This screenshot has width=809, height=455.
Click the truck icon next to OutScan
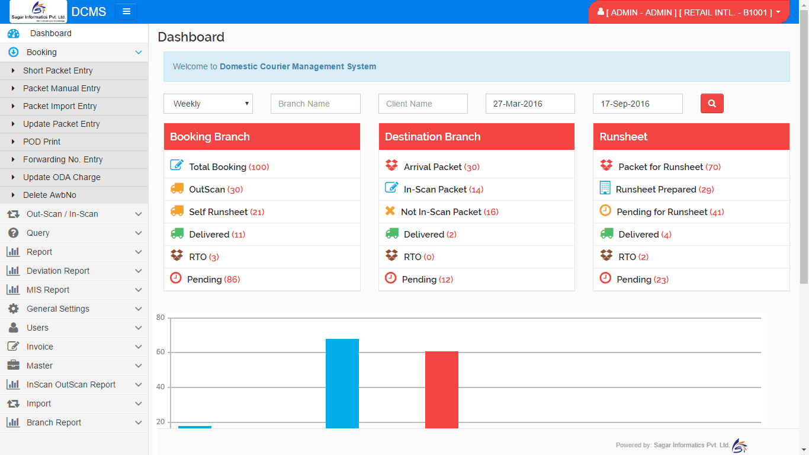coord(176,188)
